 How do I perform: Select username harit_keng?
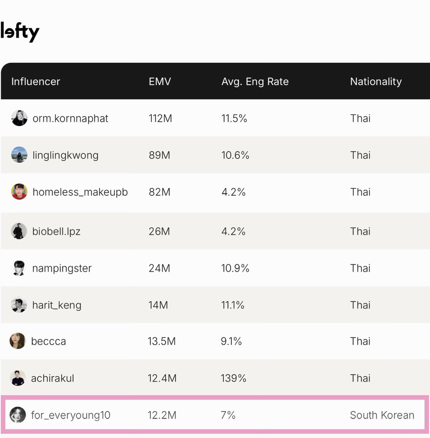[x=57, y=305]
